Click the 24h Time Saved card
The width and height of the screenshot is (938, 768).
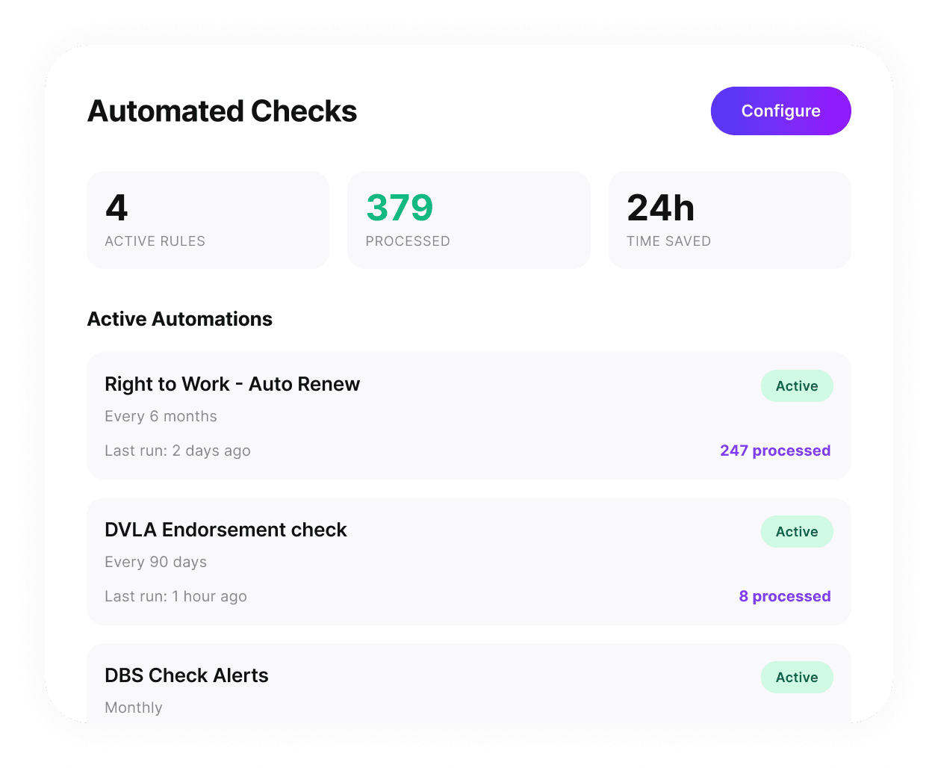(x=730, y=220)
